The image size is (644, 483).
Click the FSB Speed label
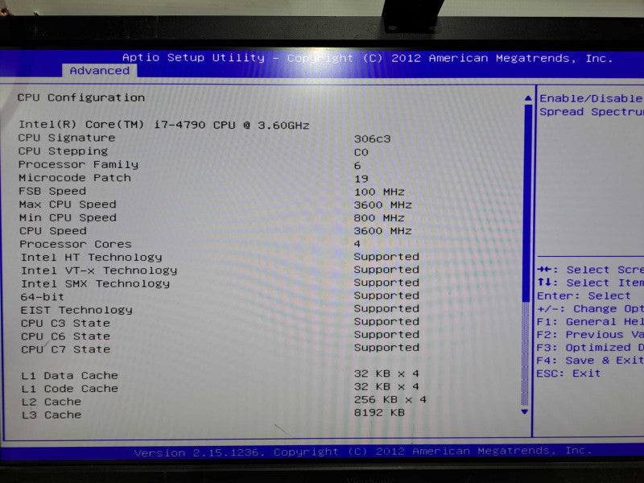pos(52,191)
